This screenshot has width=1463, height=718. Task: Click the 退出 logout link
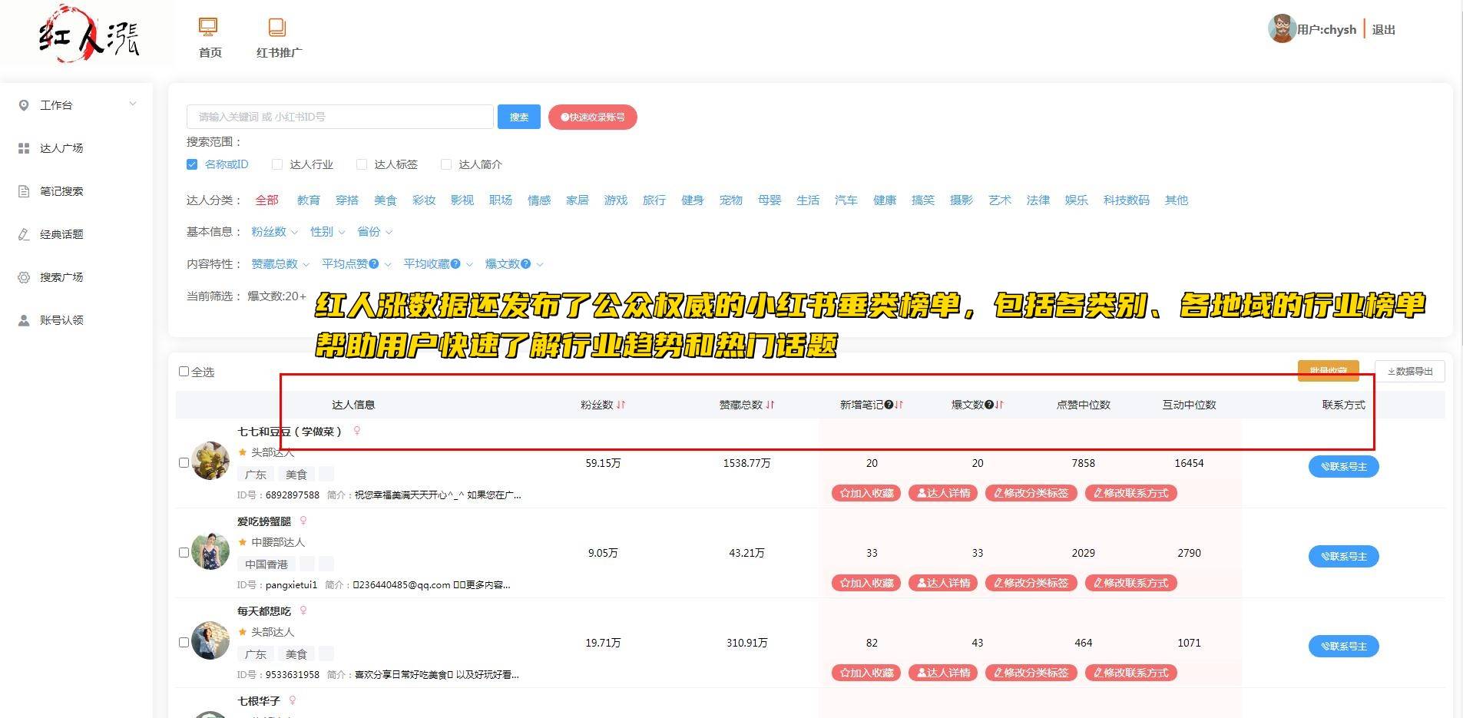(1384, 30)
